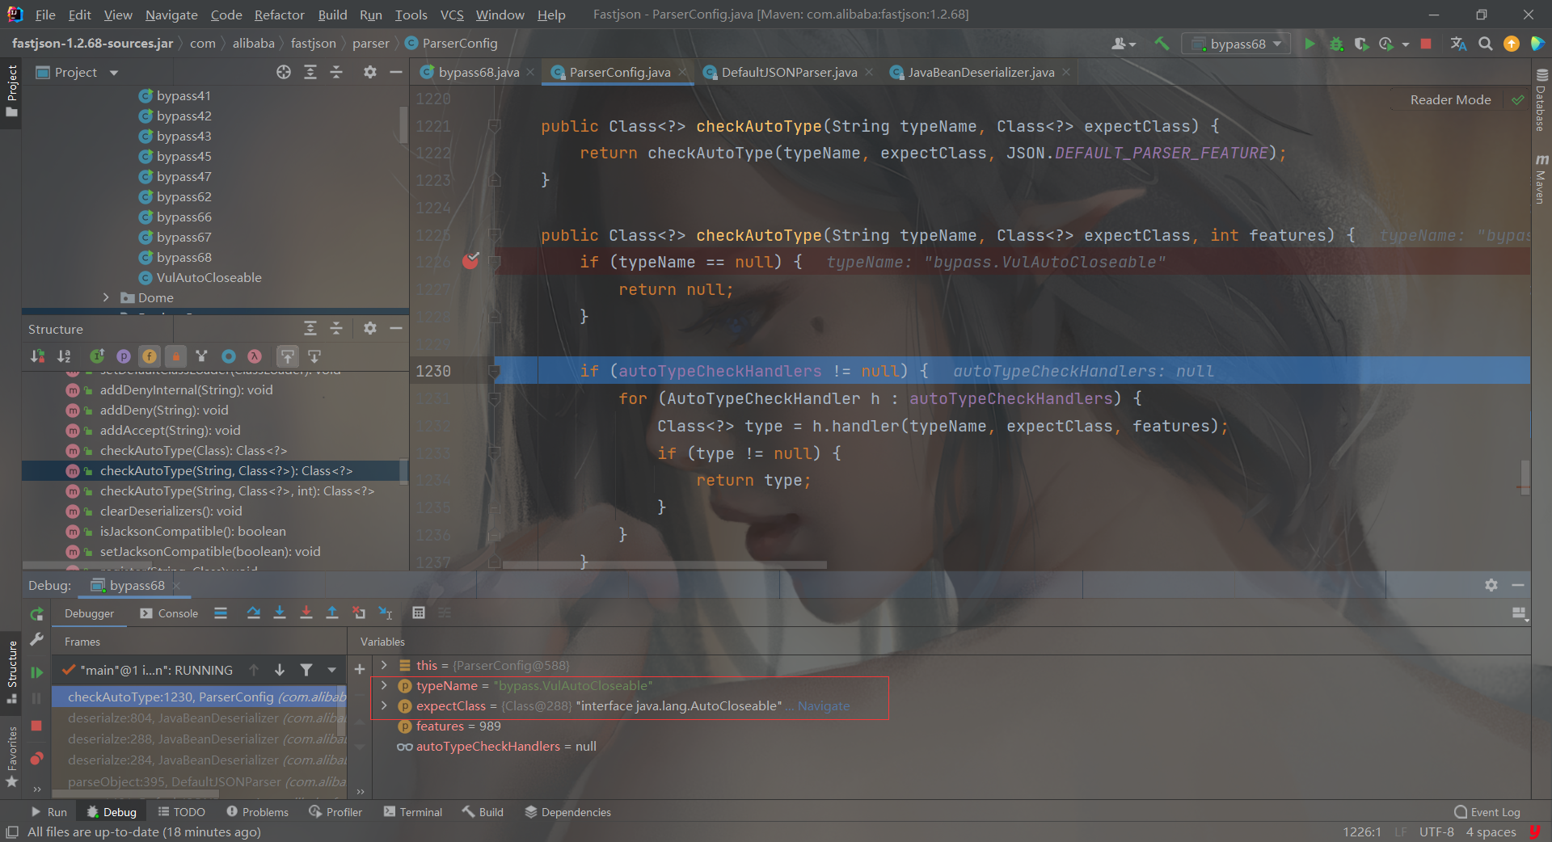Open Structure panel settings gear
The image size is (1552, 842).
(x=369, y=328)
